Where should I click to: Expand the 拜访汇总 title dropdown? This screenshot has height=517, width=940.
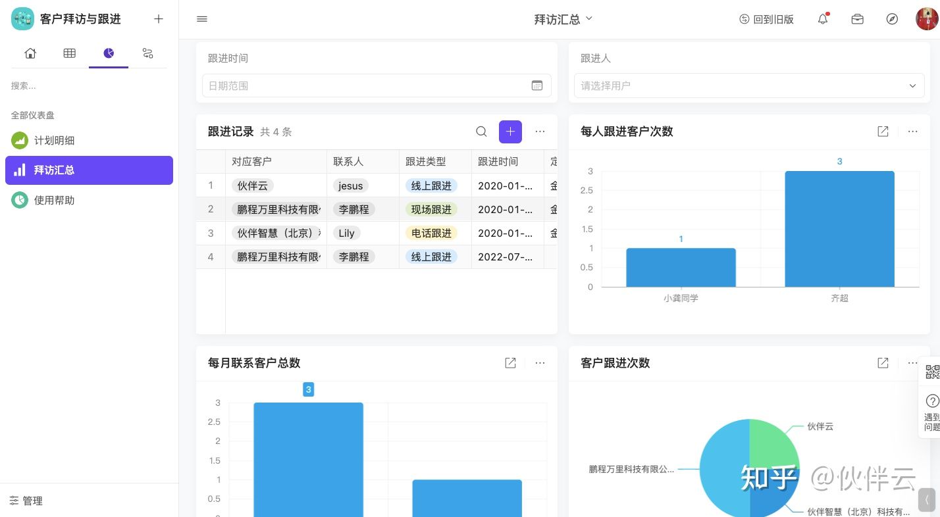(x=563, y=19)
